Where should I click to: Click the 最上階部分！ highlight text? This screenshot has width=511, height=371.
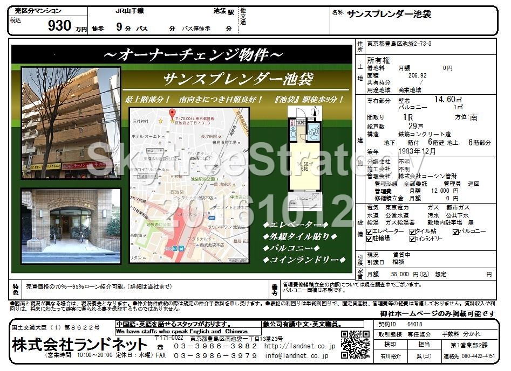pos(148,100)
